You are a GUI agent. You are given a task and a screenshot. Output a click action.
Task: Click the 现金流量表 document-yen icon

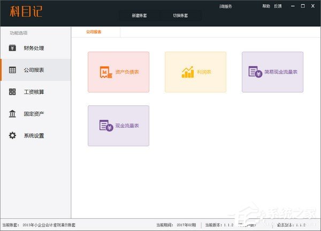point(106,126)
